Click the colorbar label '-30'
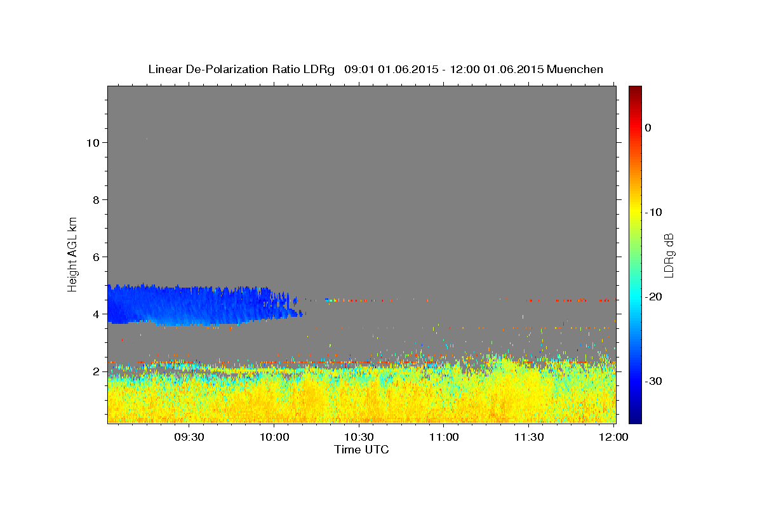The width and height of the screenshot is (762, 508). [654, 381]
